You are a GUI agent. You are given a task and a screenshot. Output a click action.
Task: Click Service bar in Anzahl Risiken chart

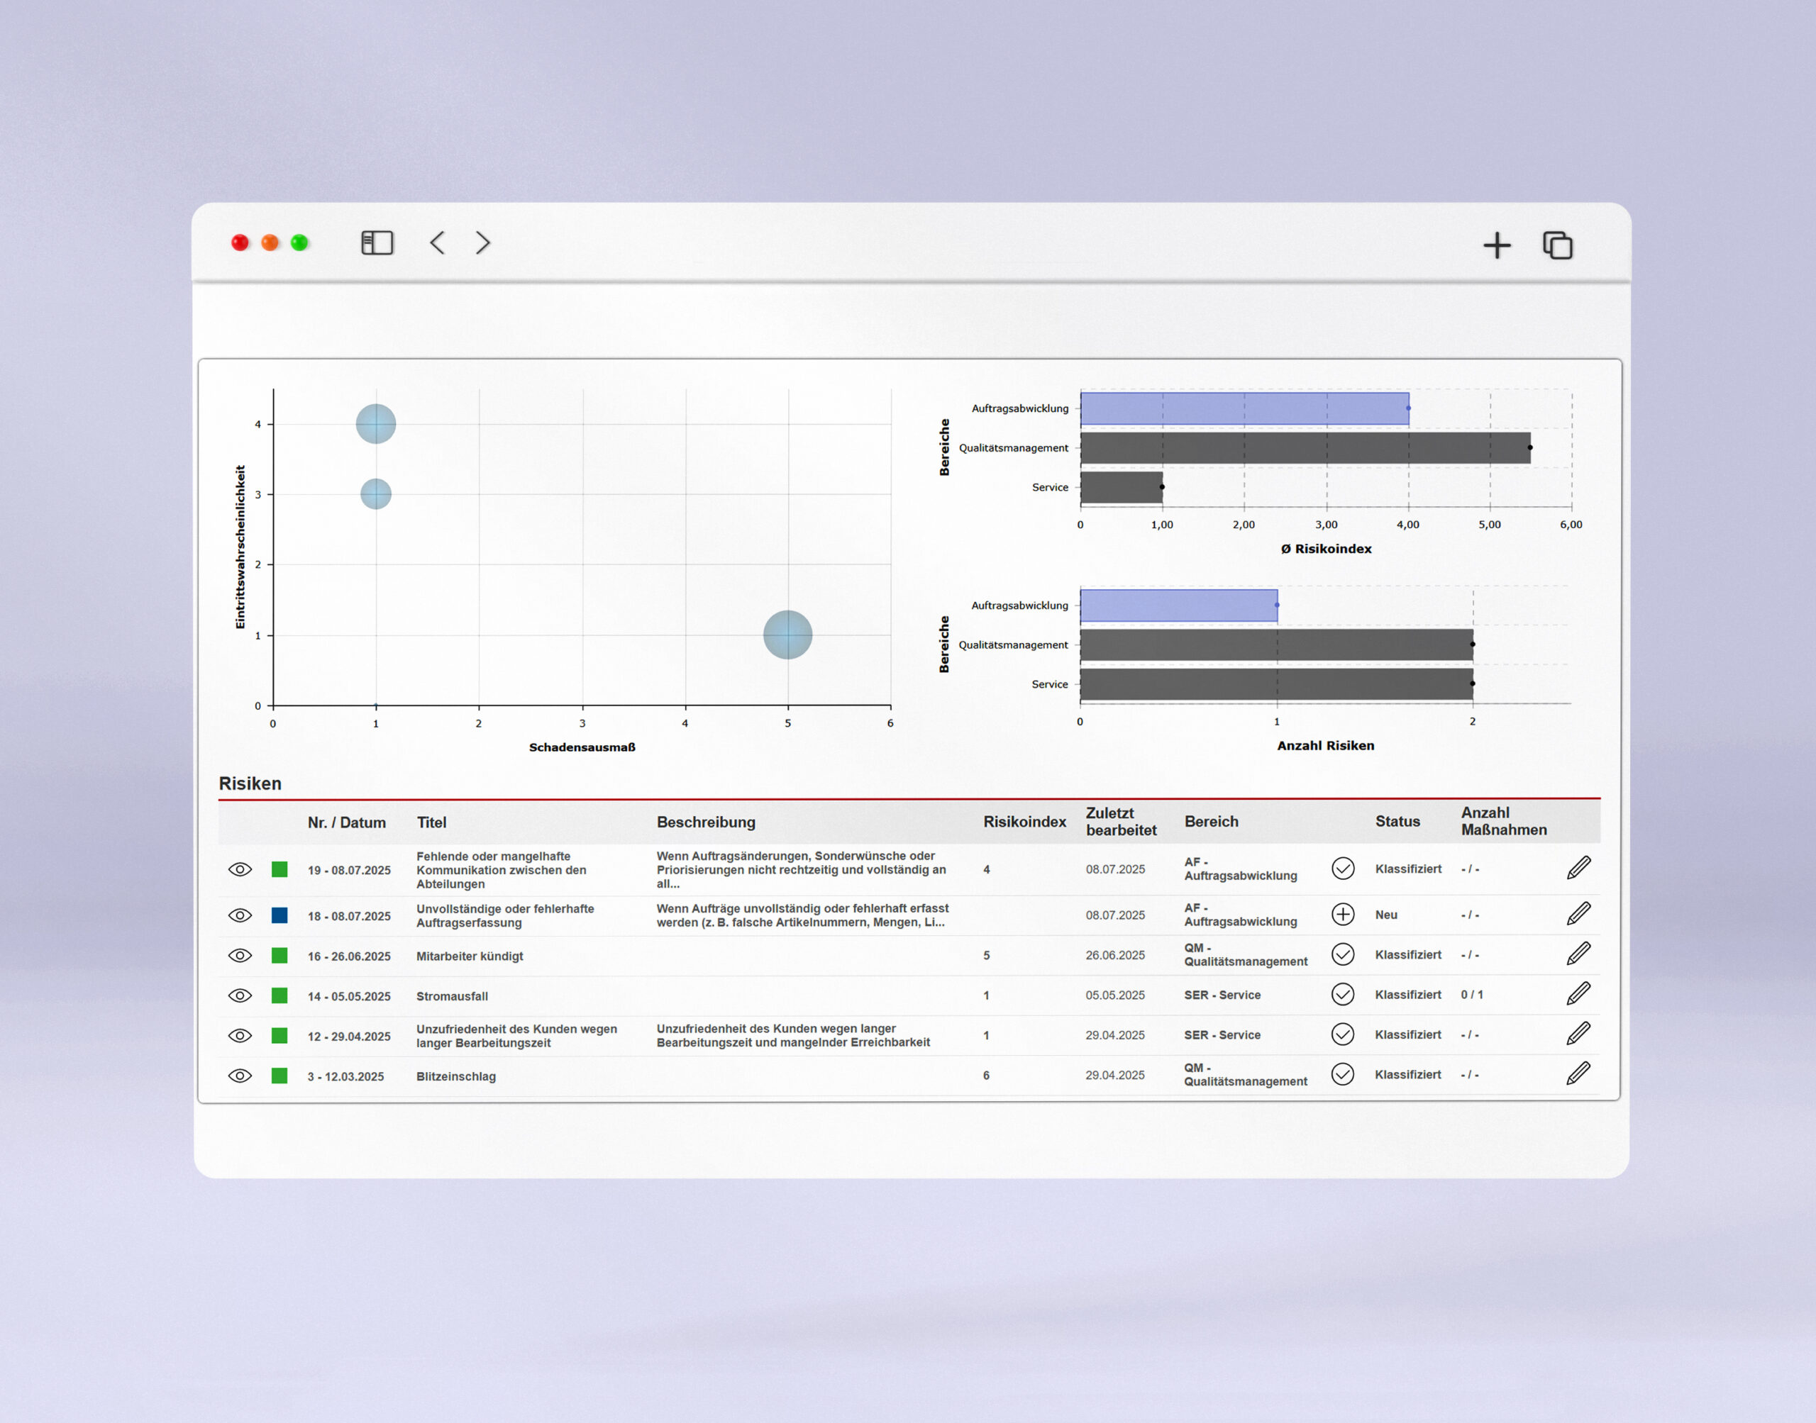click(1276, 684)
